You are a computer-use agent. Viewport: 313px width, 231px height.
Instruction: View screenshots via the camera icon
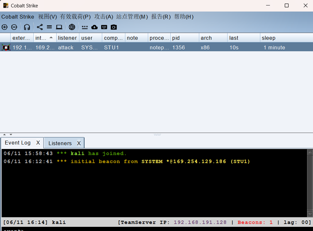(x=113, y=27)
